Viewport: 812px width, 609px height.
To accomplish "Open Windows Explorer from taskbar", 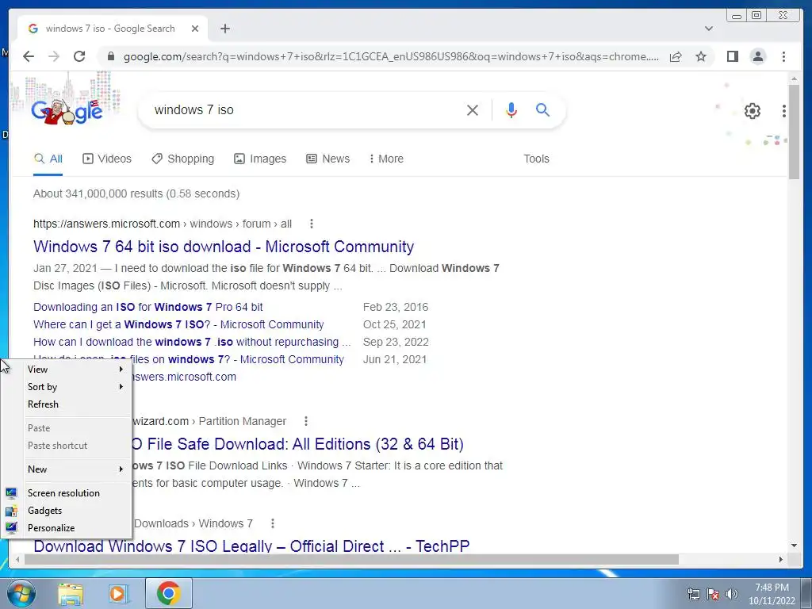I will click(71, 594).
